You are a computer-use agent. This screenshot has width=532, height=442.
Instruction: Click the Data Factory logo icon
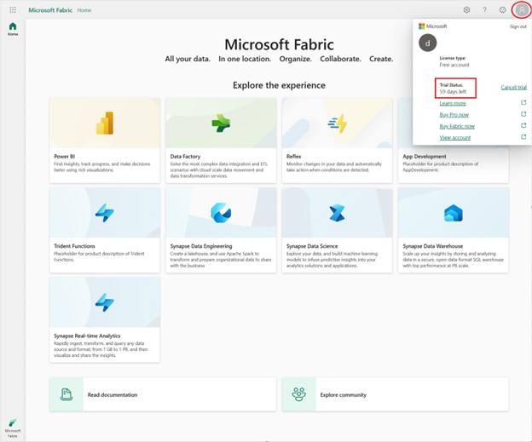click(221, 123)
